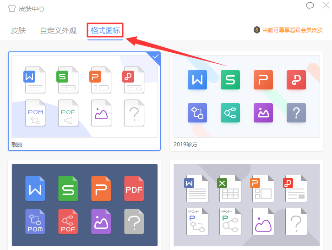Click the red PDF file in dark blue theme

(134, 189)
